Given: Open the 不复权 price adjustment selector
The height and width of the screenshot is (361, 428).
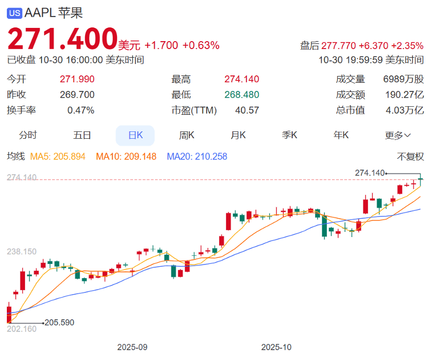Looking at the screenshot, I should click(x=410, y=157).
